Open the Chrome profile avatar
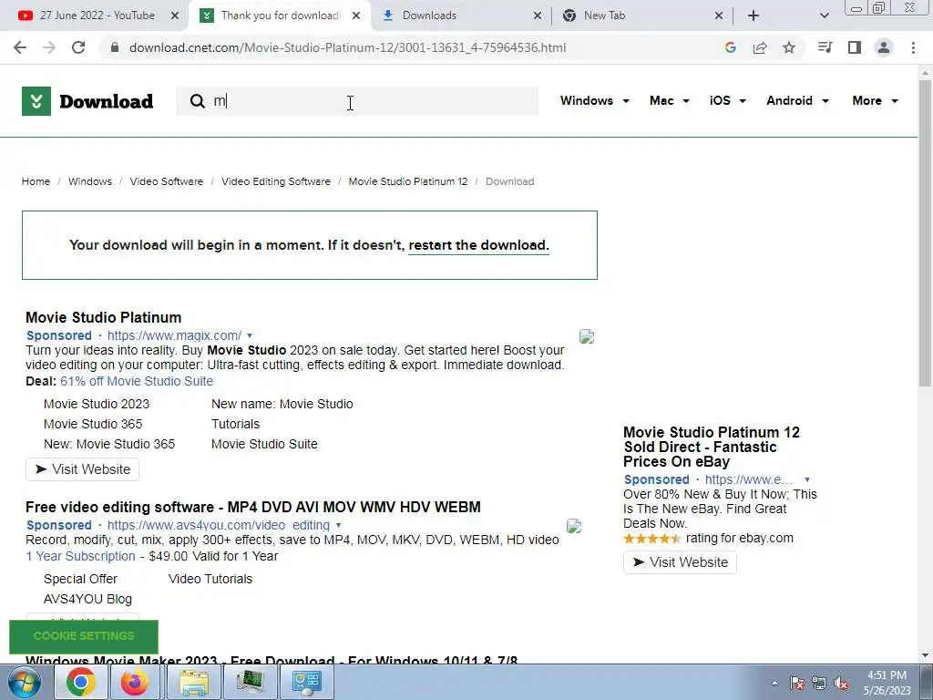Screen dimensions: 933x700 click(x=884, y=47)
